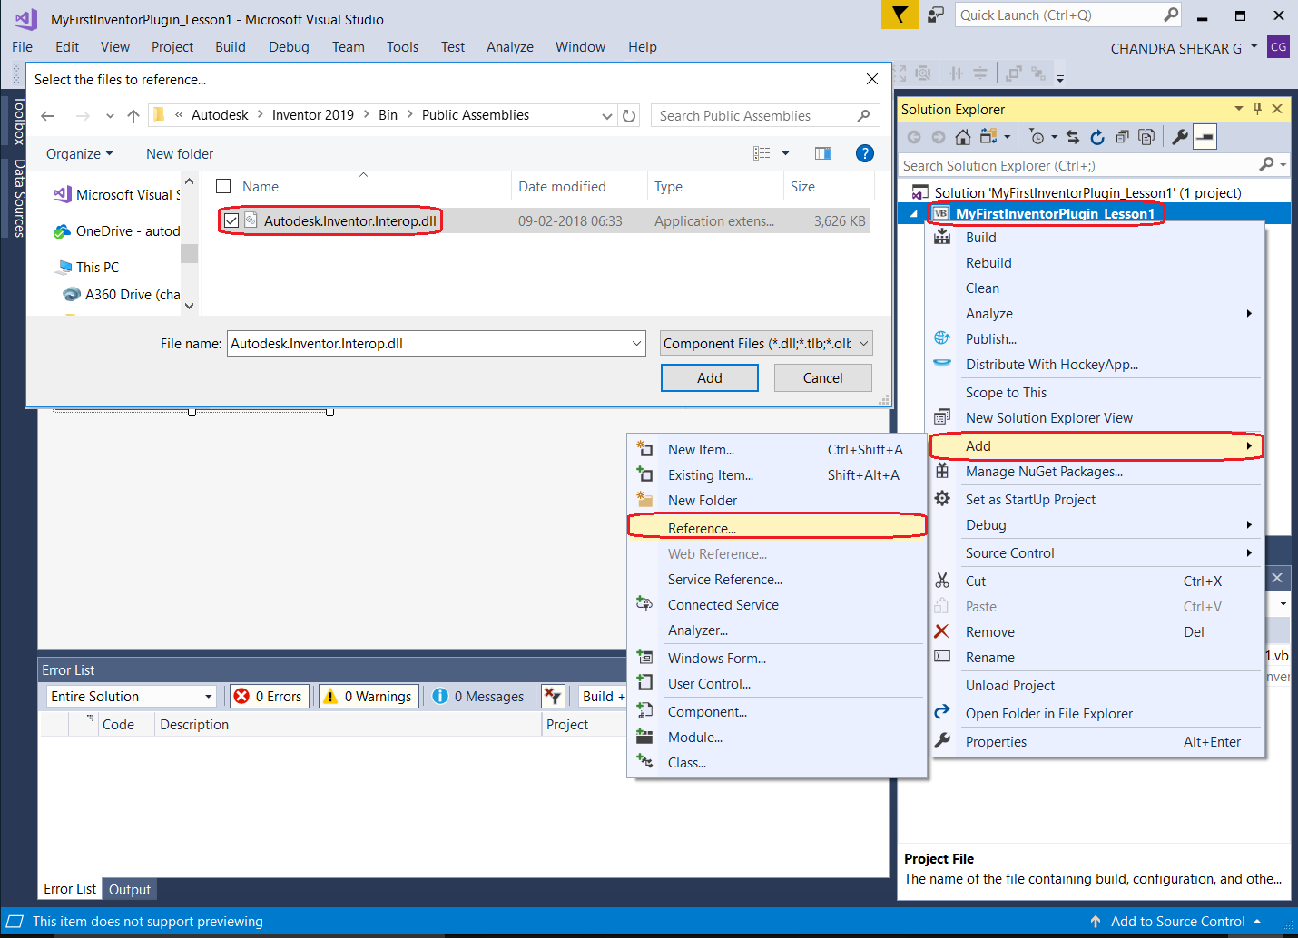
Task: Click the Toolbox side tab
Action: [x=19, y=121]
